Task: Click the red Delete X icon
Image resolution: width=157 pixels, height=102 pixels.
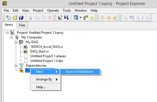Action: pyautogui.click(x=50, y=18)
